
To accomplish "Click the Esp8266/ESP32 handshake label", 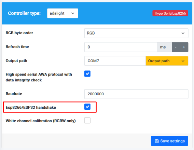I will pyautogui.click(x=31, y=107).
